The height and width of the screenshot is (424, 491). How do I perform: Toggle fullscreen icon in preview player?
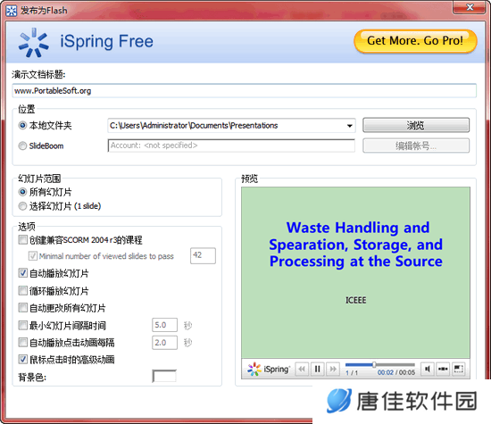[x=459, y=369]
